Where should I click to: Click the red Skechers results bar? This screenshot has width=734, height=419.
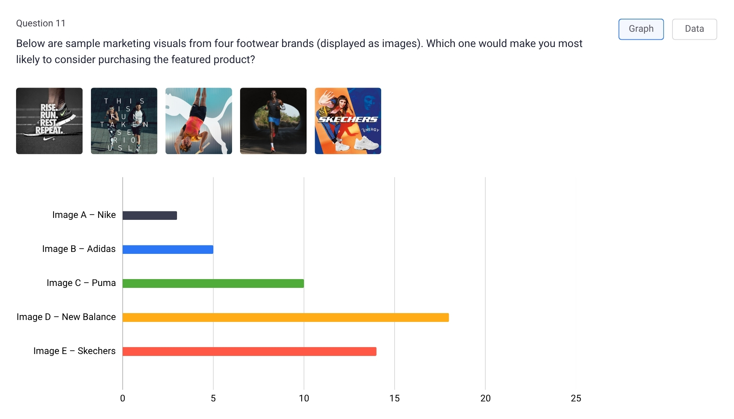(x=248, y=351)
